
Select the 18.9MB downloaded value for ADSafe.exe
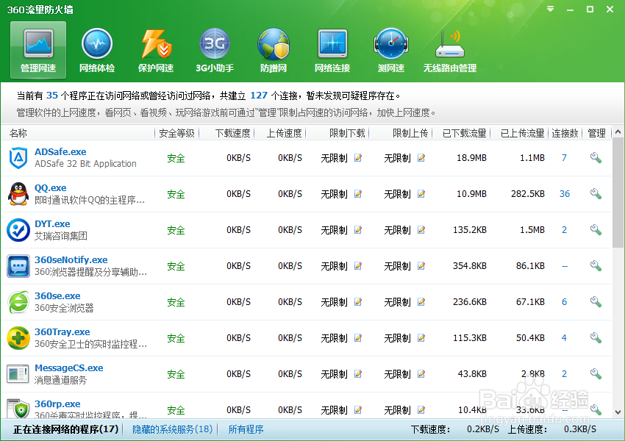[x=471, y=158]
